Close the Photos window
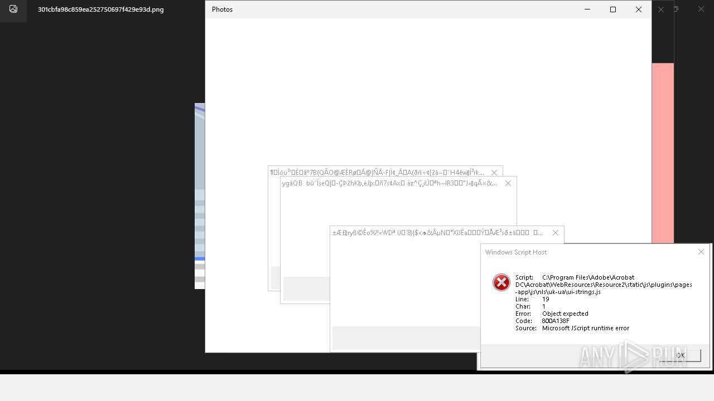Viewport: 714px width, 401px height. click(639, 9)
